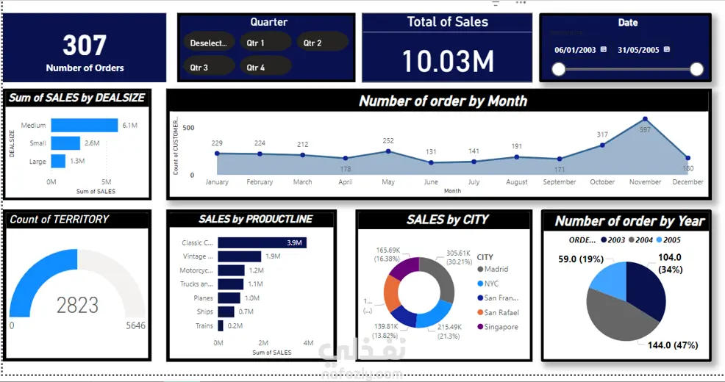This screenshot has height=382, width=725.
Task: Click the June data point at 131
Action: (431, 162)
